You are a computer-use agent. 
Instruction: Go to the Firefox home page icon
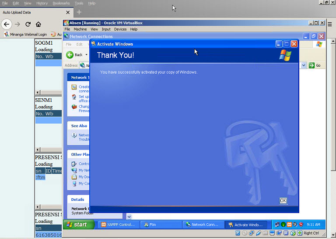pos(38,24)
